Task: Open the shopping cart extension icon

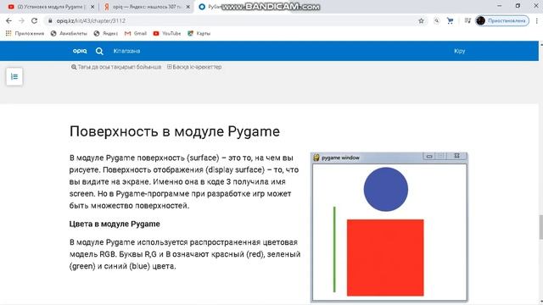Action: pyautogui.click(x=450, y=20)
